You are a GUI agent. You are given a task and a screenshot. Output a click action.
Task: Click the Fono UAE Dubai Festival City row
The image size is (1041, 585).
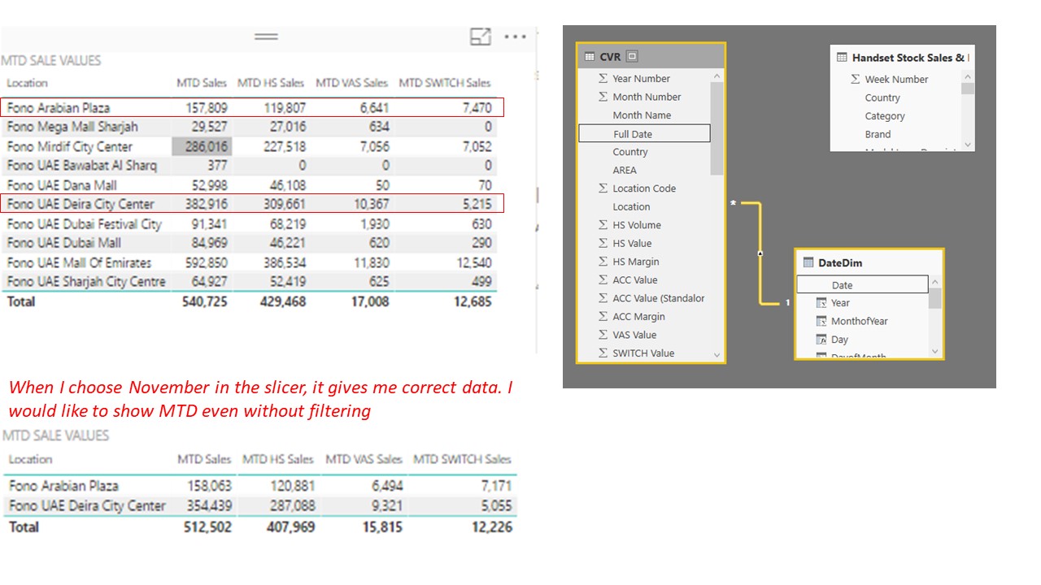[x=249, y=223]
